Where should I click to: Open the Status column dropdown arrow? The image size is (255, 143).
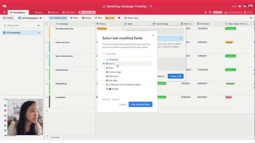coord(122,24)
